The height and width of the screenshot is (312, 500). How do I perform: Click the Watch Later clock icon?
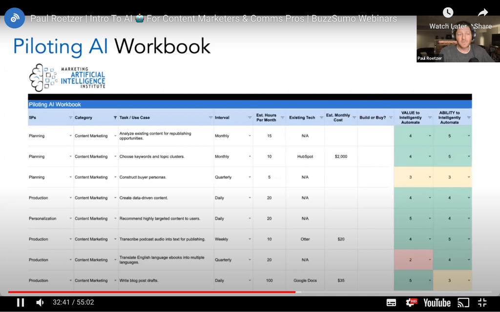[448, 13]
